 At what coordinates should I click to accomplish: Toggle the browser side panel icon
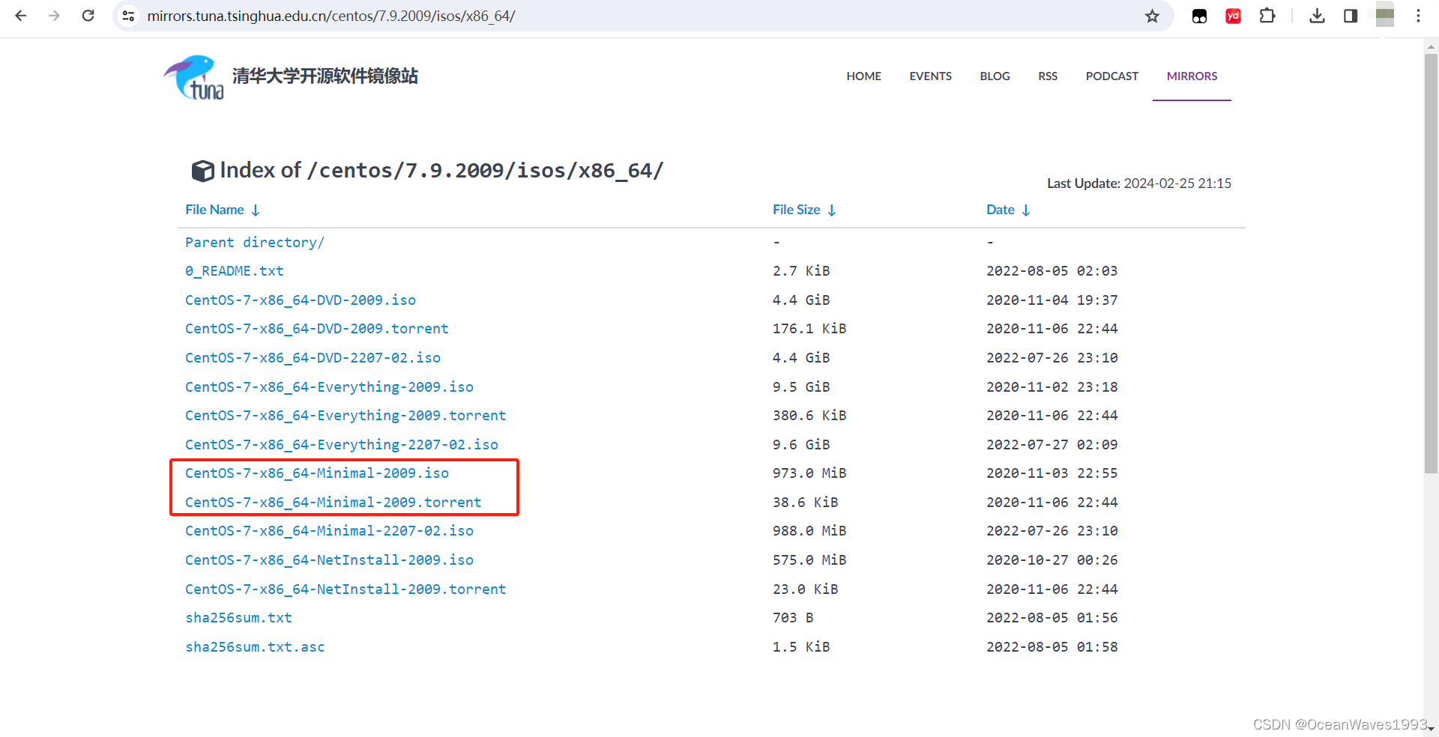click(x=1351, y=16)
